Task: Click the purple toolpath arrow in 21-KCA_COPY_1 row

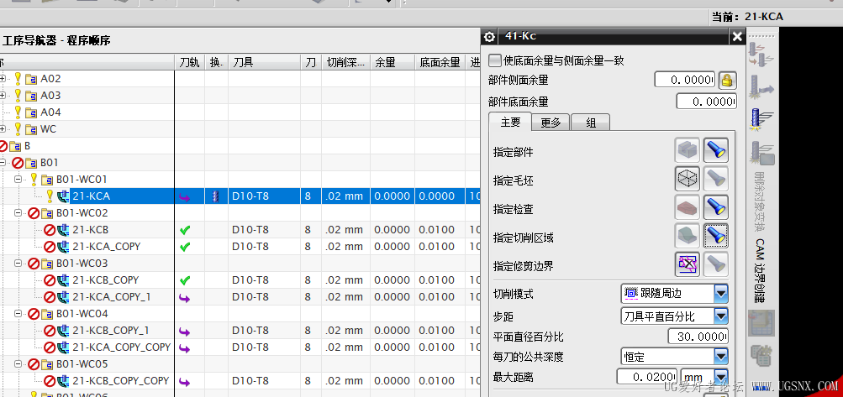Action: pyautogui.click(x=185, y=297)
